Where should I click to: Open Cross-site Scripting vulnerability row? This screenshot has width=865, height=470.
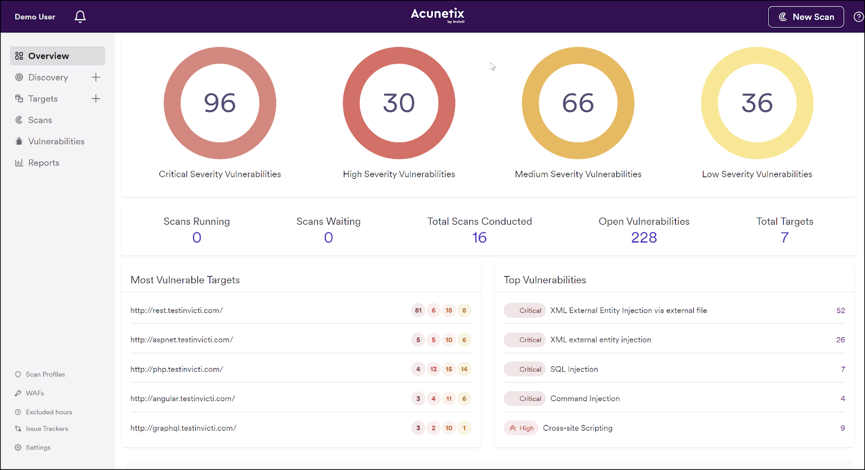click(674, 428)
